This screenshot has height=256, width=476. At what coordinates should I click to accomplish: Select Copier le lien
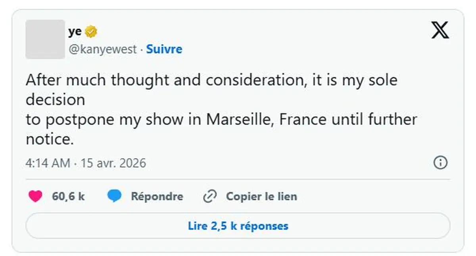coord(261,196)
